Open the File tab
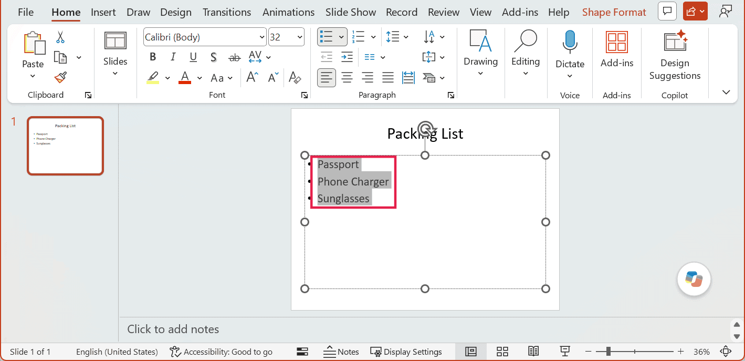The height and width of the screenshot is (361, 745). (26, 12)
